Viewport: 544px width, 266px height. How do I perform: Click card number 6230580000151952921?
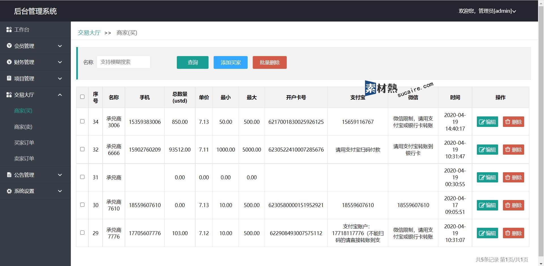click(296, 205)
